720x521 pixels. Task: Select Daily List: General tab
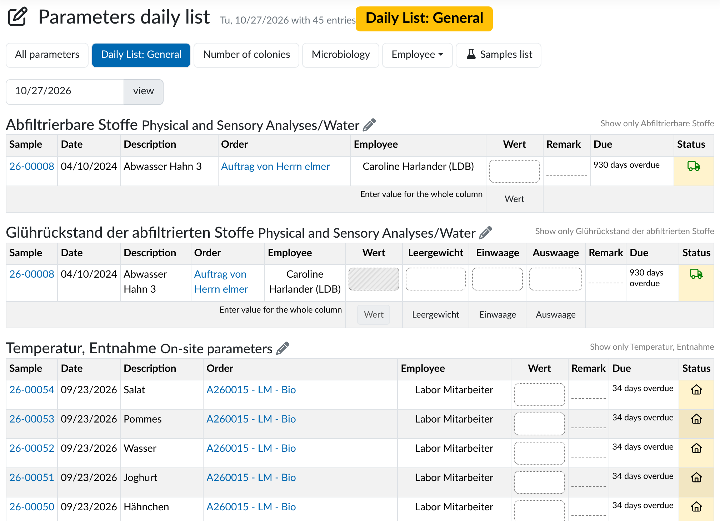[141, 55]
